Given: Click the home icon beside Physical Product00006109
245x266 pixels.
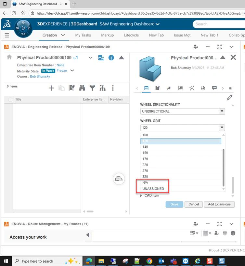Looking at the screenshot, I should pyautogui.click(x=9, y=57).
